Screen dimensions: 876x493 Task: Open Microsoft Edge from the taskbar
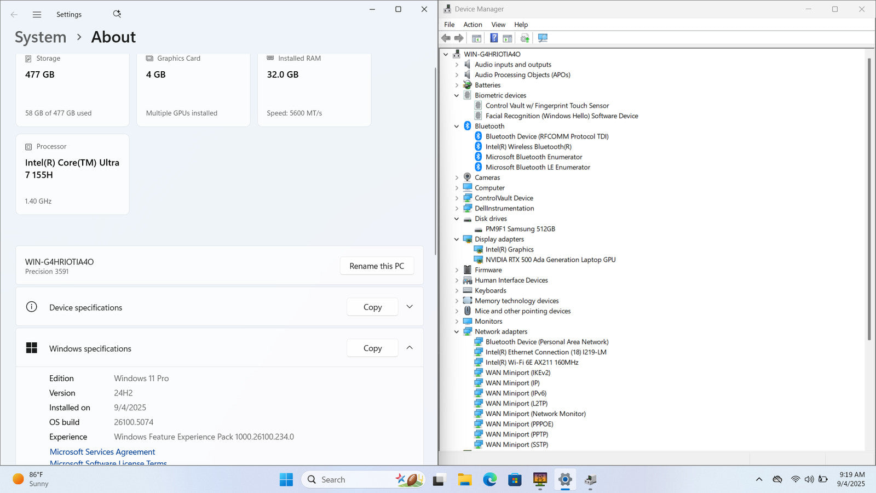(x=489, y=480)
